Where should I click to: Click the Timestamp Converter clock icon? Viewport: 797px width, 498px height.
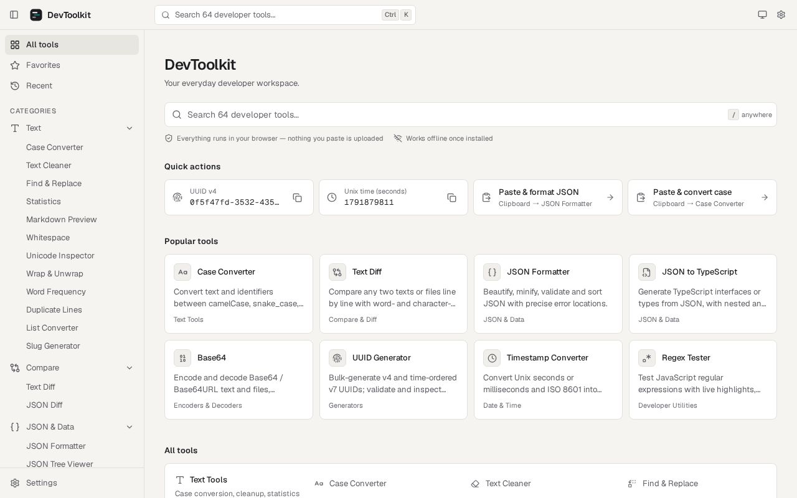[x=492, y=358]
